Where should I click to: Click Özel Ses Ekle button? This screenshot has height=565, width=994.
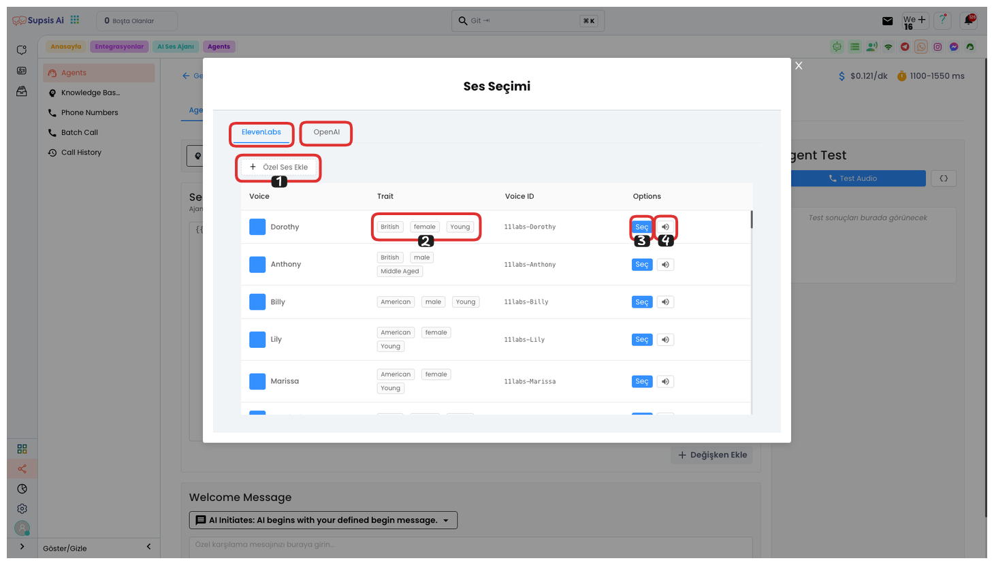278,167
